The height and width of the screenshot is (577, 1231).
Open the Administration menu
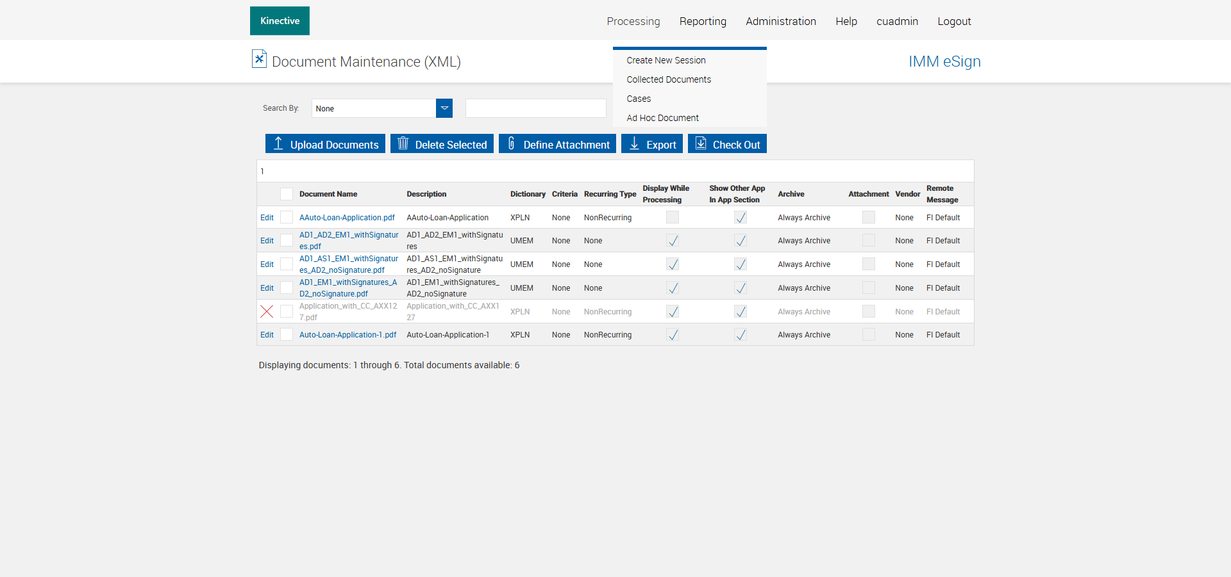pyautogui.click(x=780, y=21)
